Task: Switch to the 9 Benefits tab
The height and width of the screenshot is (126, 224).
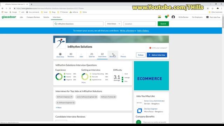Action: (113, 55)
